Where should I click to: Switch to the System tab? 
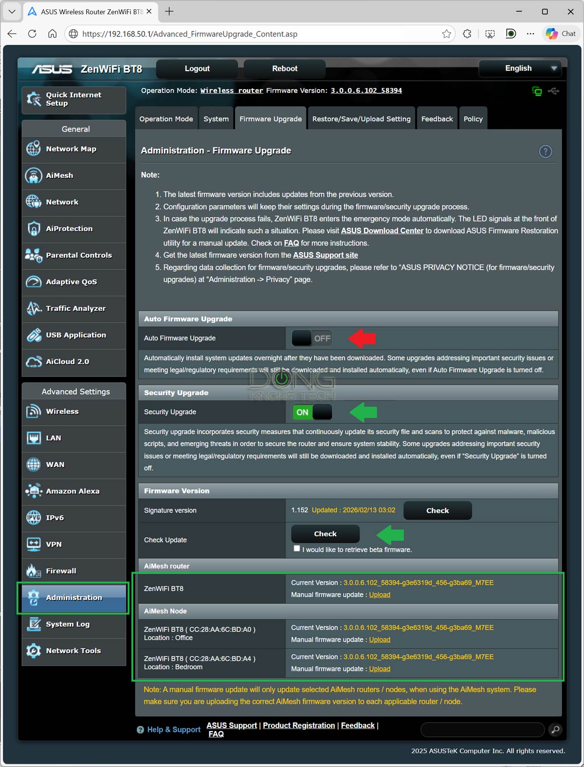pos(216,119)
